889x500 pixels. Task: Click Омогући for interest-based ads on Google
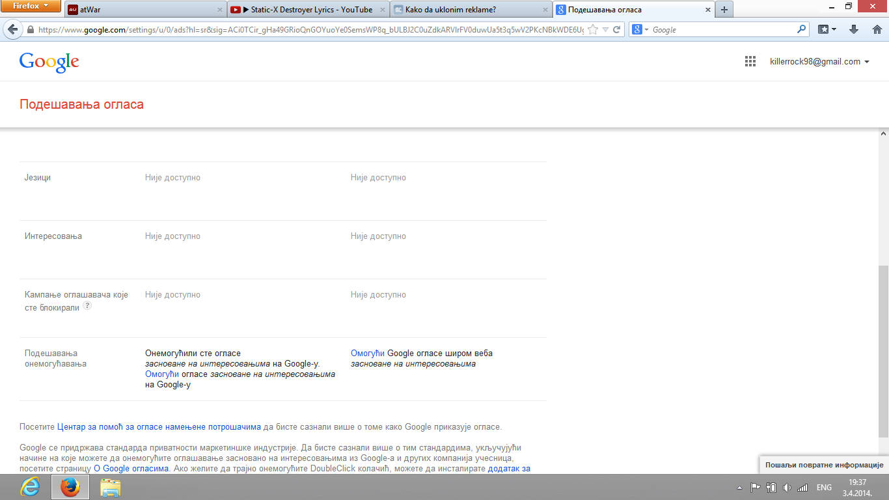tap(162, 374)
